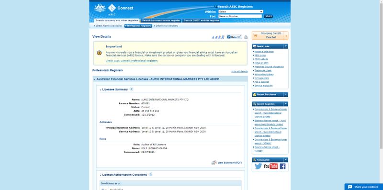The height and width of the screenshot is (190, 383).
Task: Open the Trademark check link
Action: [x=263, y=70]
